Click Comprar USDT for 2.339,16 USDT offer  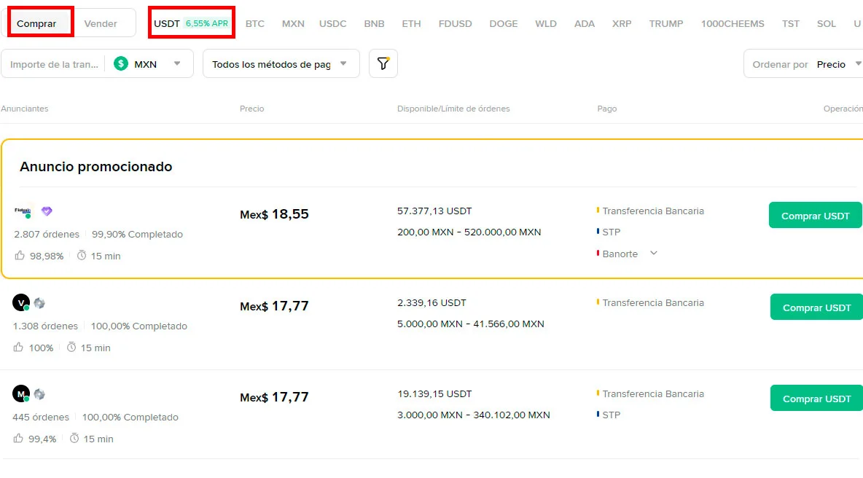(x=817, y=307)
